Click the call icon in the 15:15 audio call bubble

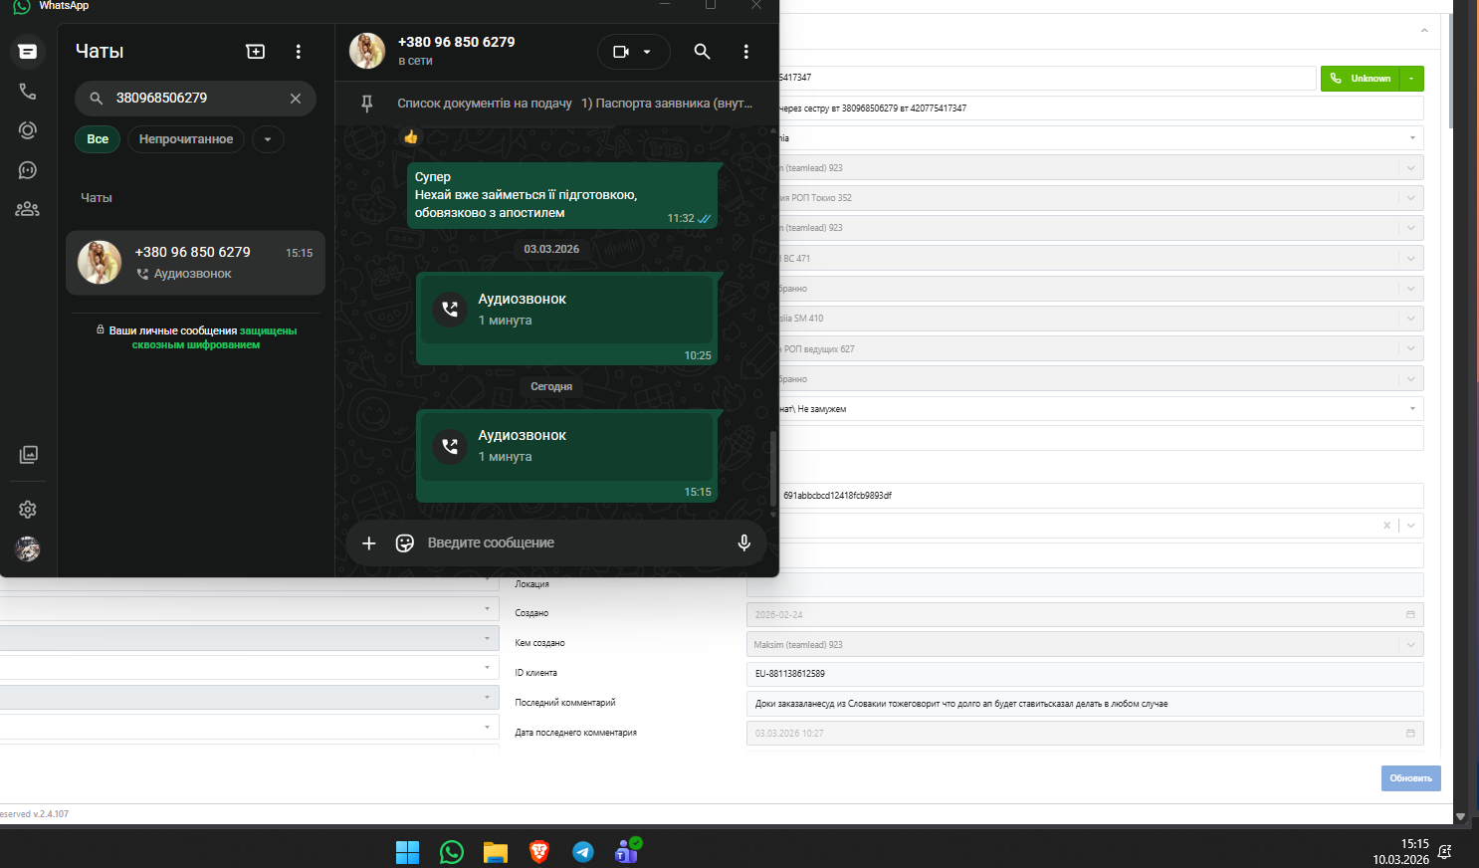[450, 447]
